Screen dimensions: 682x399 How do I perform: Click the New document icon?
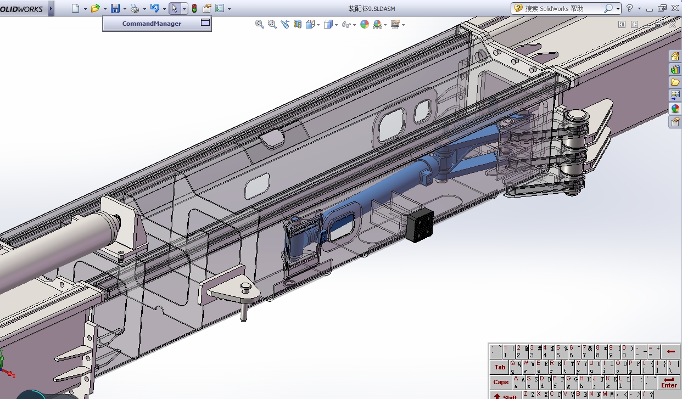click(x=76, y=8)
